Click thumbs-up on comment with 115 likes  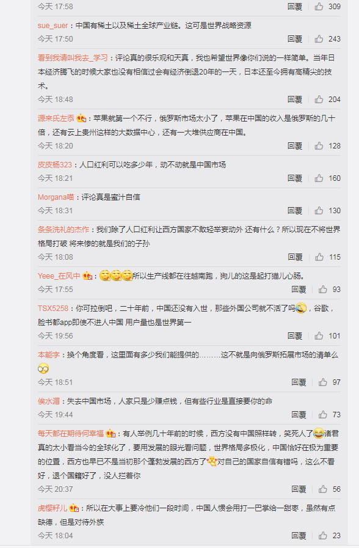tap(319, 257)
